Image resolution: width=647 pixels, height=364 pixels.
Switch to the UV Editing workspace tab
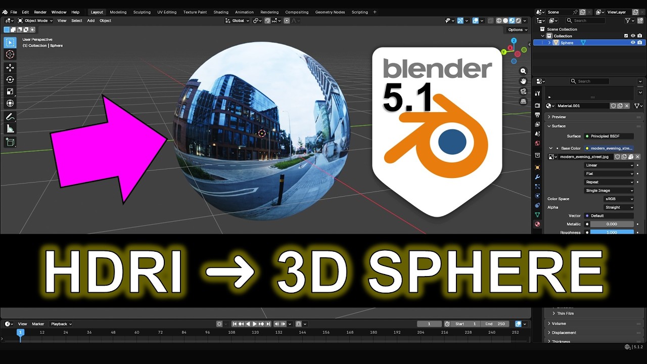coord(167,12)
